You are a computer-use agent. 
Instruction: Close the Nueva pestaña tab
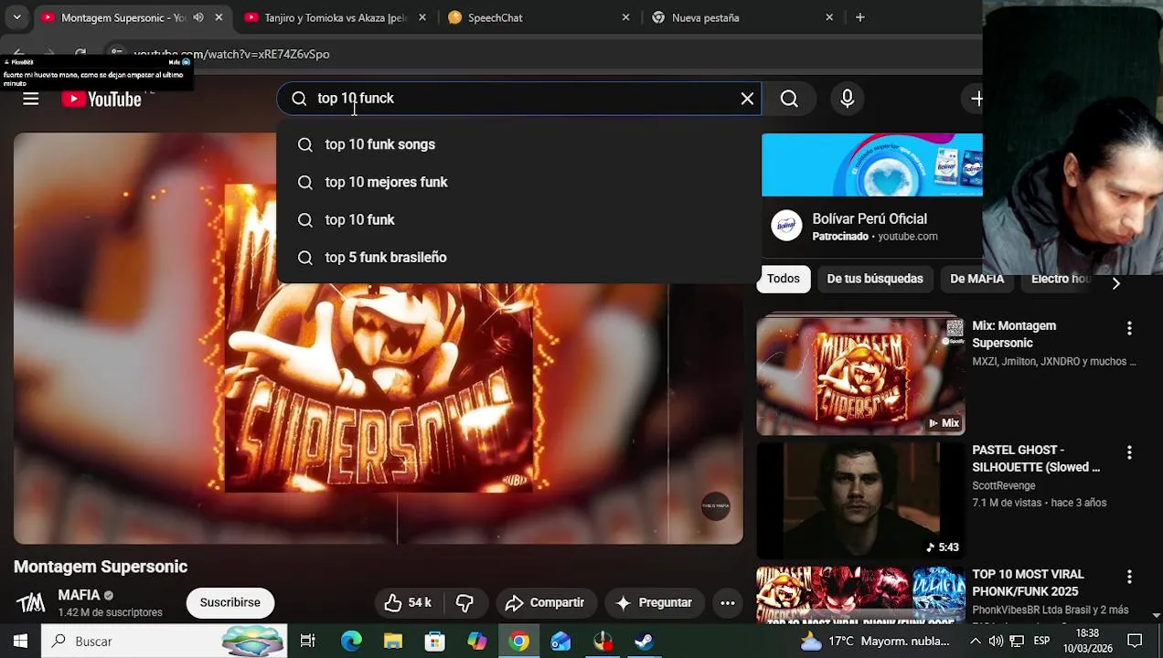point(829,17)
